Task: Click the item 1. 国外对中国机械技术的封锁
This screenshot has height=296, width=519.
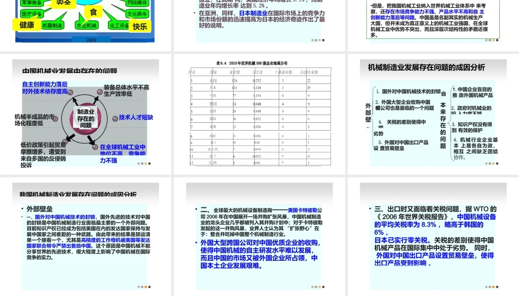Action: pos(408,91)
